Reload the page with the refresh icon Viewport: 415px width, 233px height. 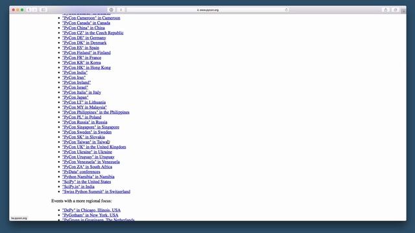(287, 10)
